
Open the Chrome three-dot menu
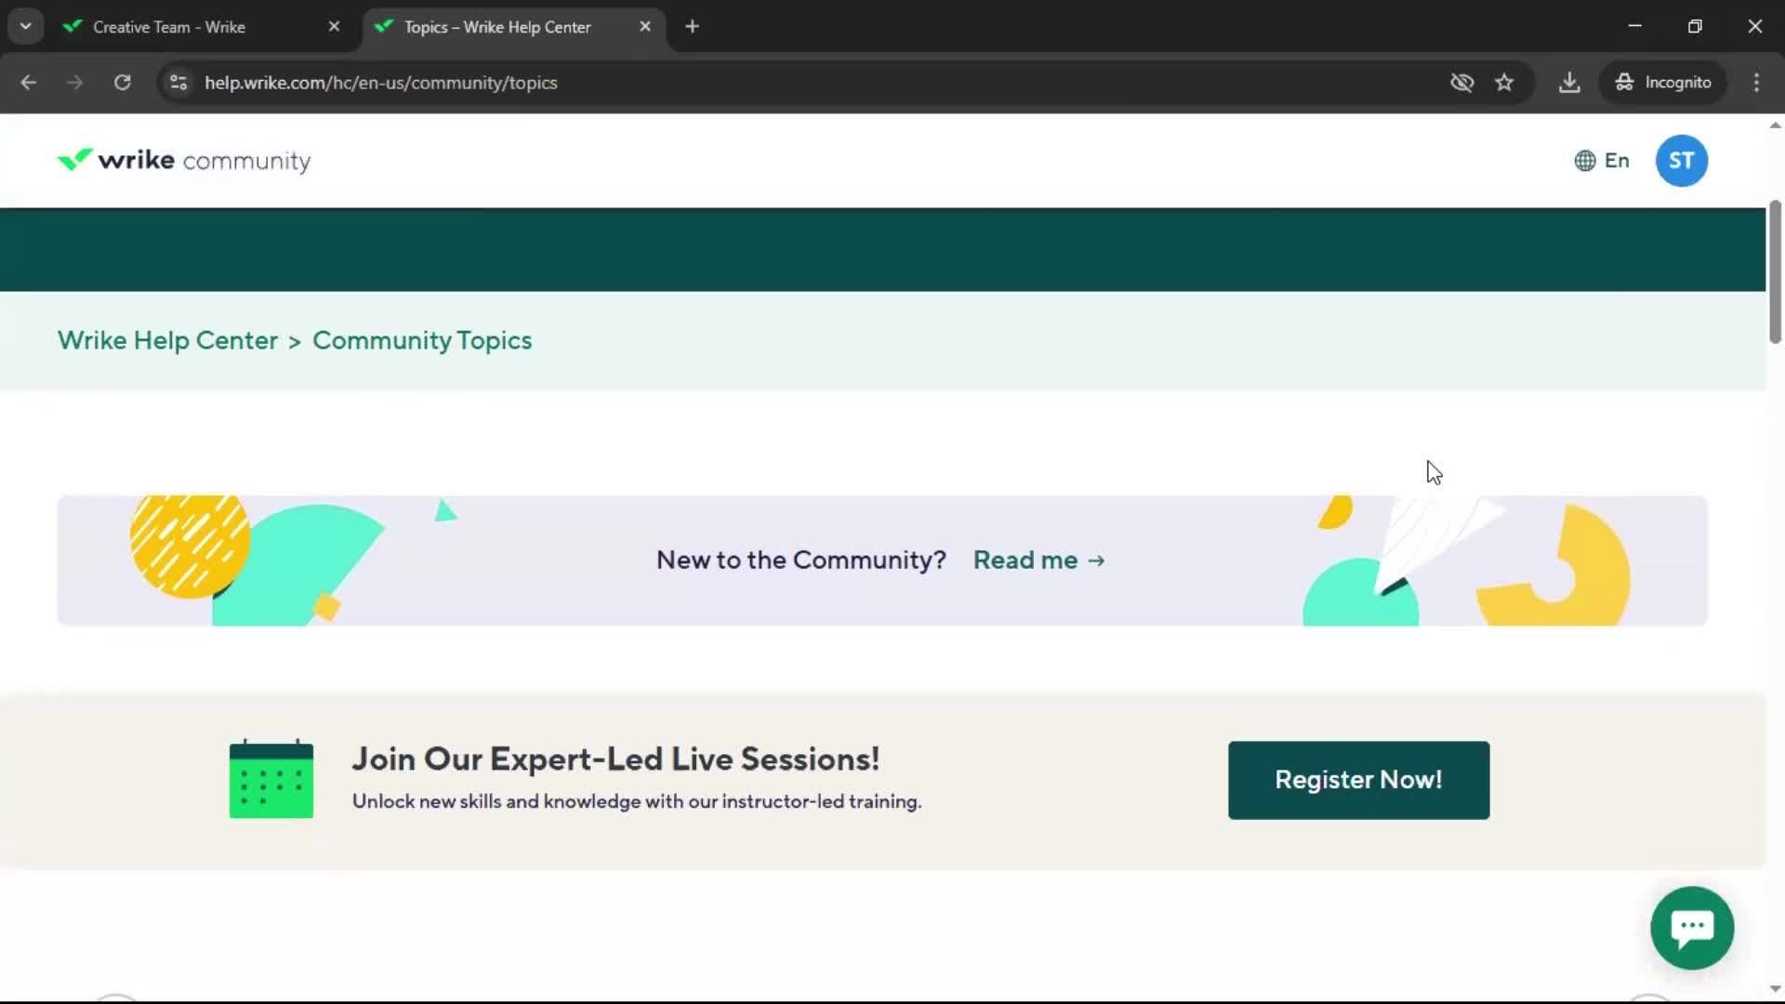(1756, 83)
